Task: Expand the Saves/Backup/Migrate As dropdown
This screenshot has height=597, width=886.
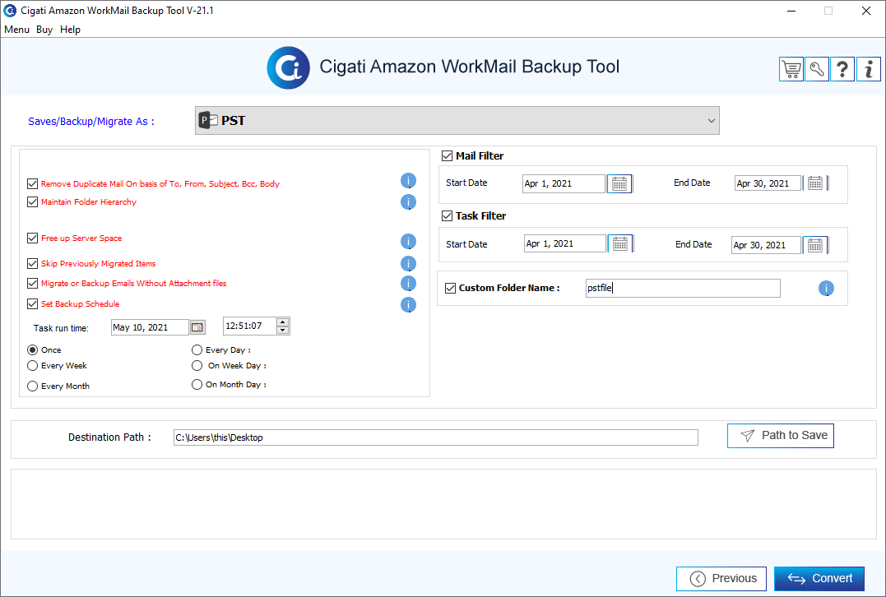Action: click(x=711, y=120)
